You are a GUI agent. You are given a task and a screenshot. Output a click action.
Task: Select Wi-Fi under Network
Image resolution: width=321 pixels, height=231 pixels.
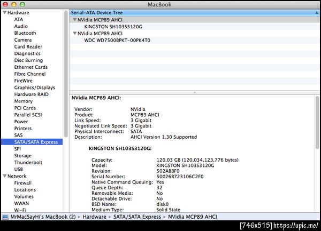(20, 210)
